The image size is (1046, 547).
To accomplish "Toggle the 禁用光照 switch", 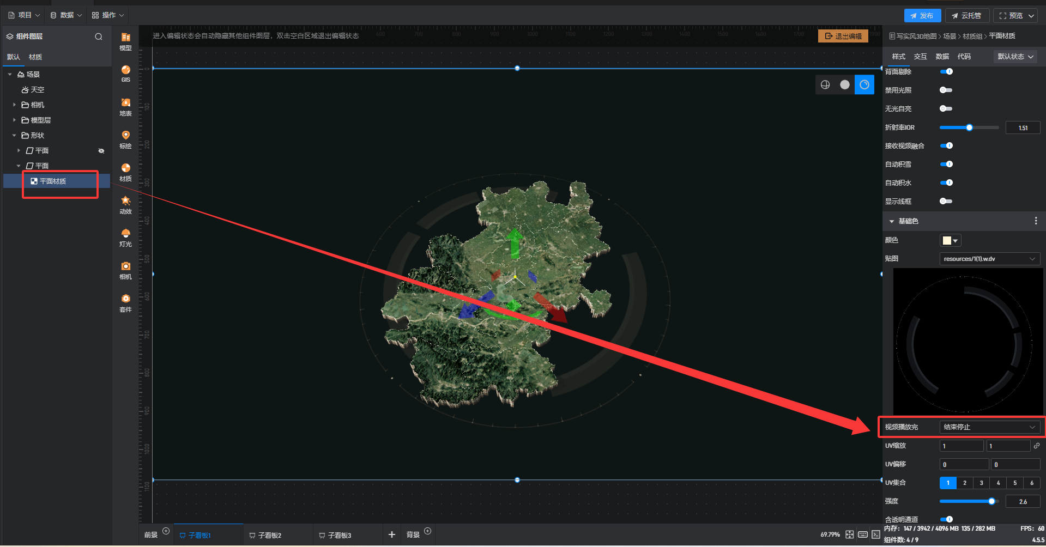I will pyautogui.click(x=946, y=90).
